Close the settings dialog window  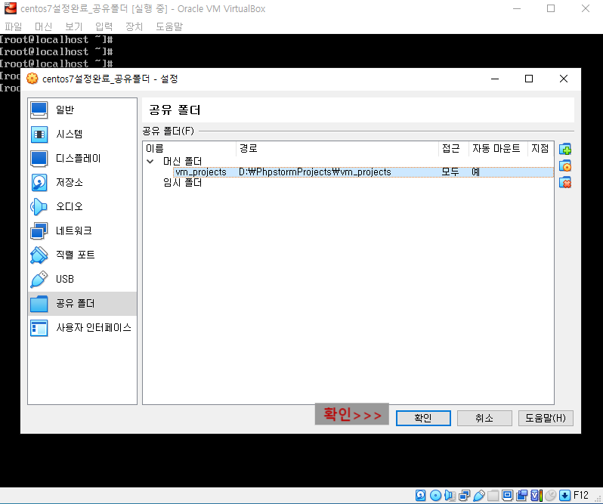click(564, 79)
